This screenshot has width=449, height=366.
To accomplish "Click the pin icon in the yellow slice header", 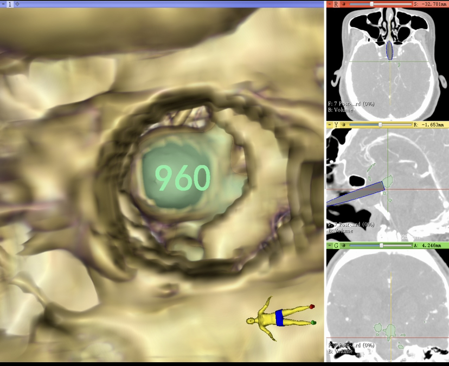I will tap(329, 125).
